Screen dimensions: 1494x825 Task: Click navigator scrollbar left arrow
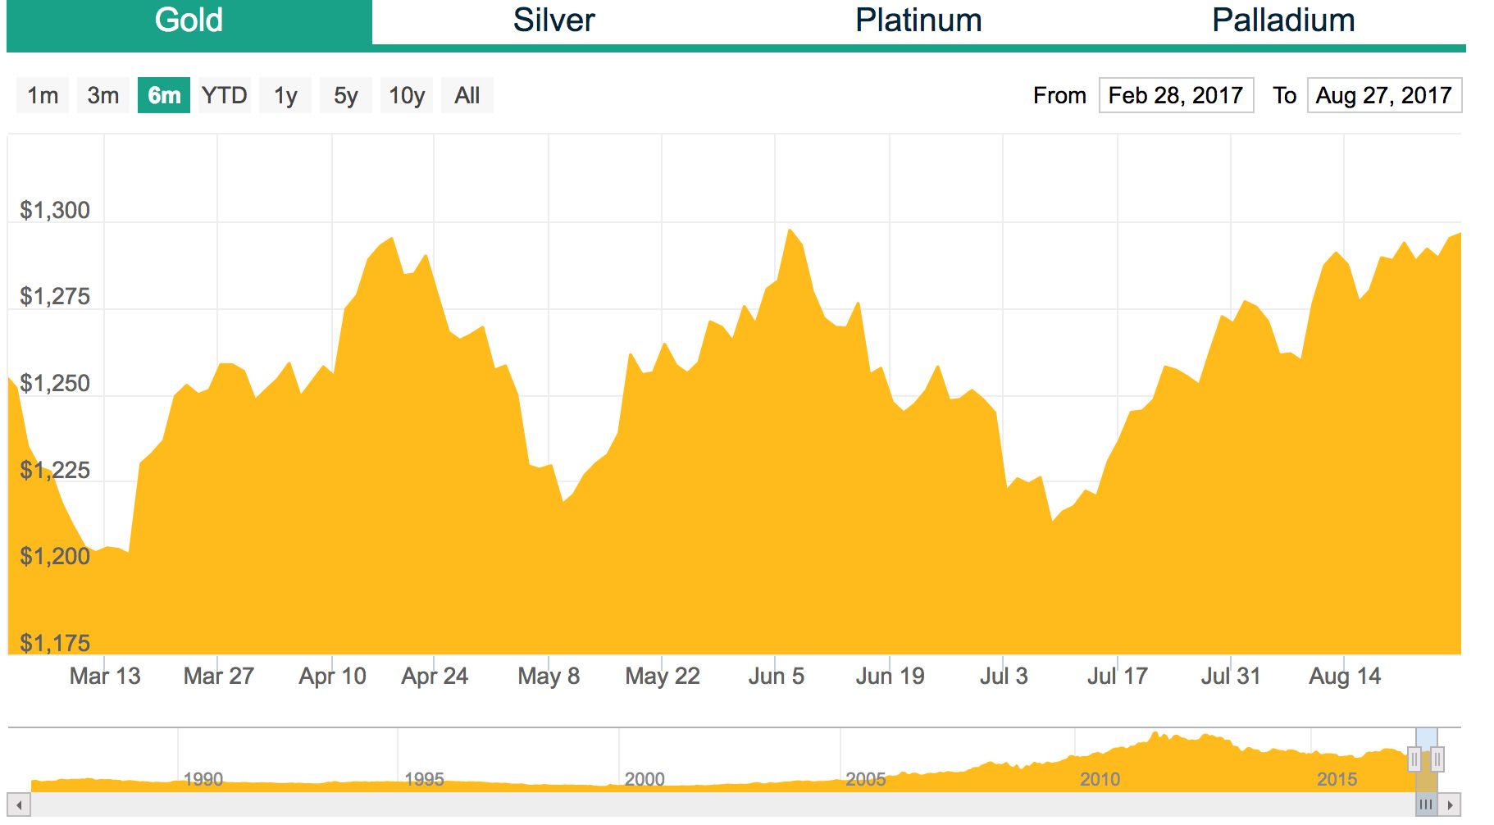pyautogui.click(x=20, y=804)
